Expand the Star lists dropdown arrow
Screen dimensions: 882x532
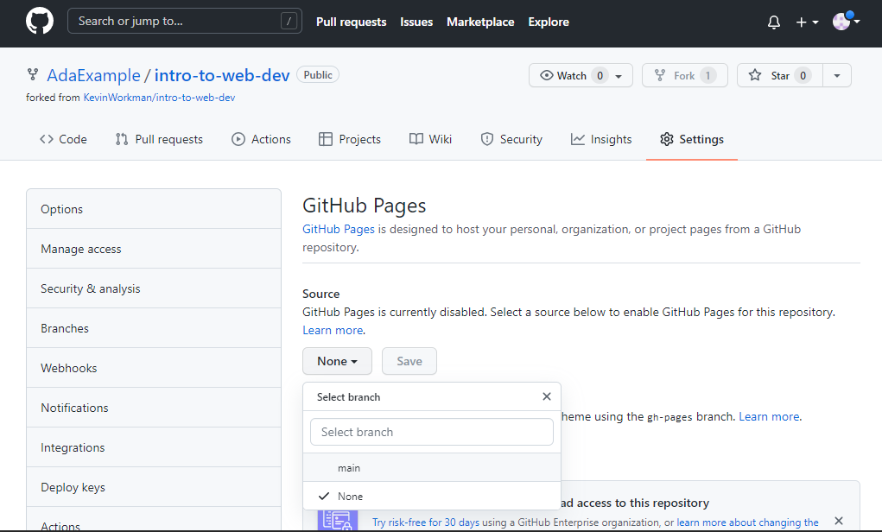(x=837, y=75)
